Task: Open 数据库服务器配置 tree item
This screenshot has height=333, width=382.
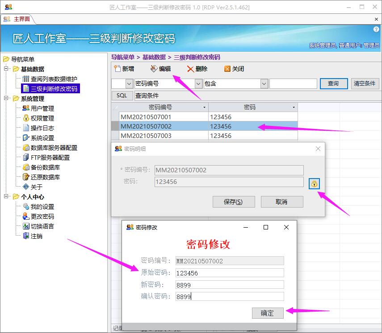Action: tap(50, 148)
